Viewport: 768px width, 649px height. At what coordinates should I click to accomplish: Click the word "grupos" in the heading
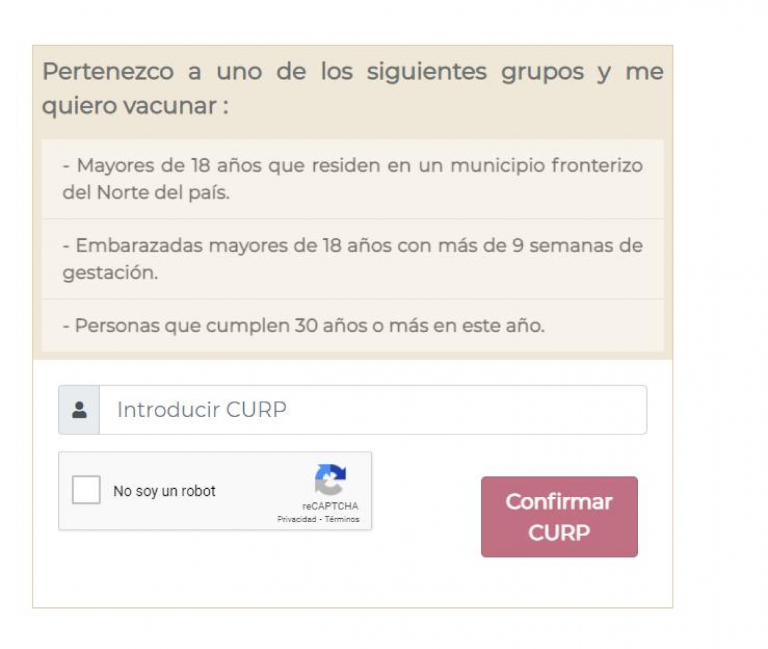click(x=542, y=72)
